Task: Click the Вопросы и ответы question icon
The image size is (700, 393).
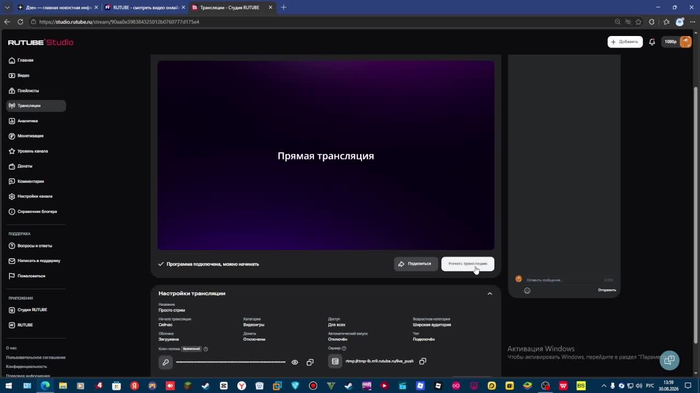Action: 12,246
